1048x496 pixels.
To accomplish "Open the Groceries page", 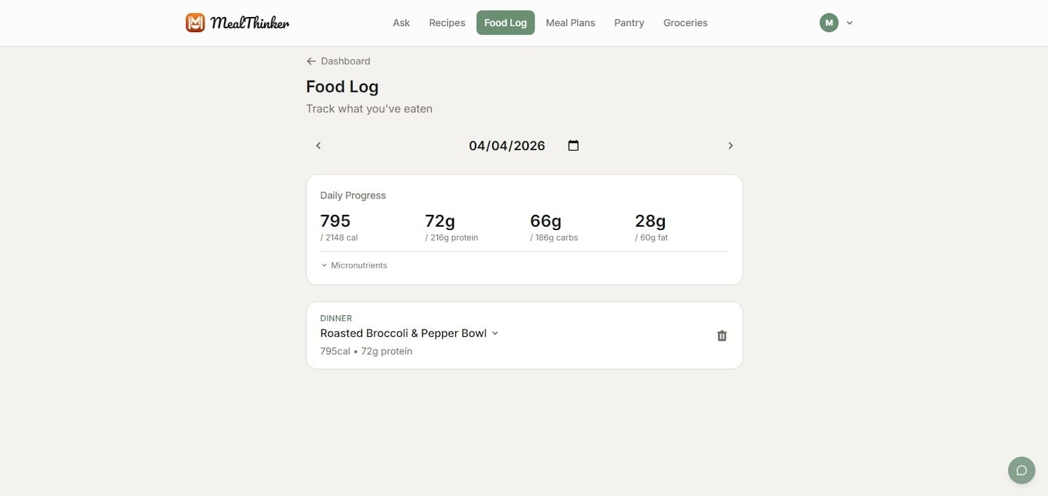I will [685, 22].
